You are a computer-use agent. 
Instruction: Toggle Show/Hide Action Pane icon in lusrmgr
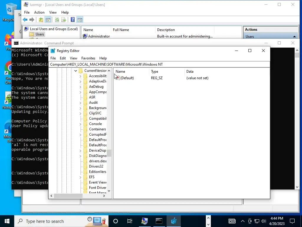[x=80, y=20]
